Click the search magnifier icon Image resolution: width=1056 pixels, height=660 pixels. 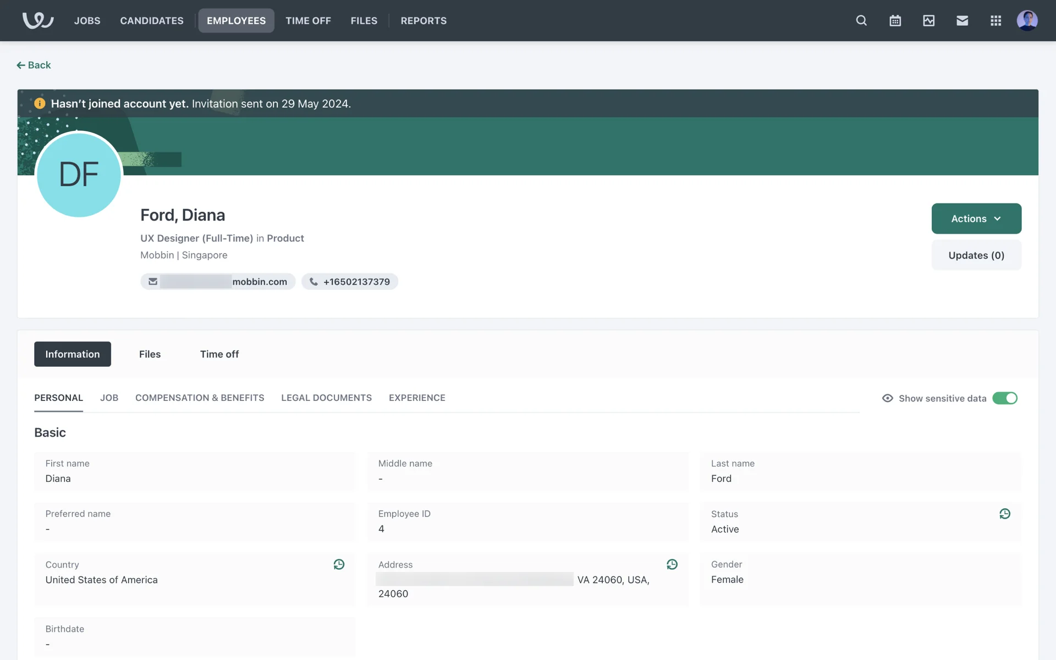pyautogui.click(x=861, y=20)
